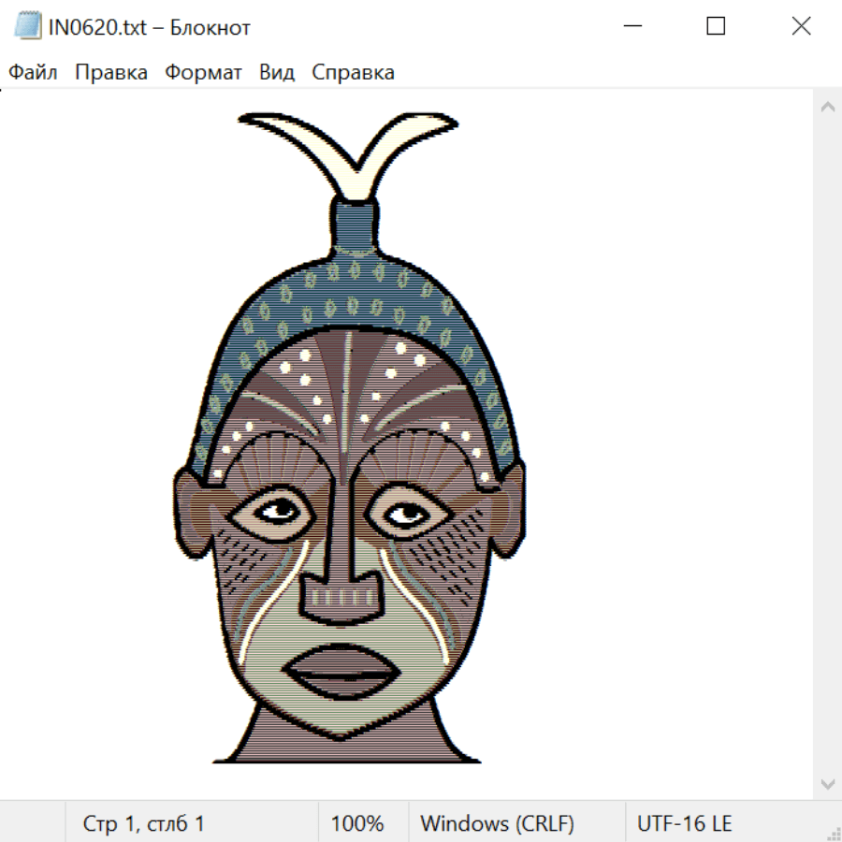Click the vertical scrollbar up arrow
This screenshot has height=842, width=842.
[x=827, y=108]
